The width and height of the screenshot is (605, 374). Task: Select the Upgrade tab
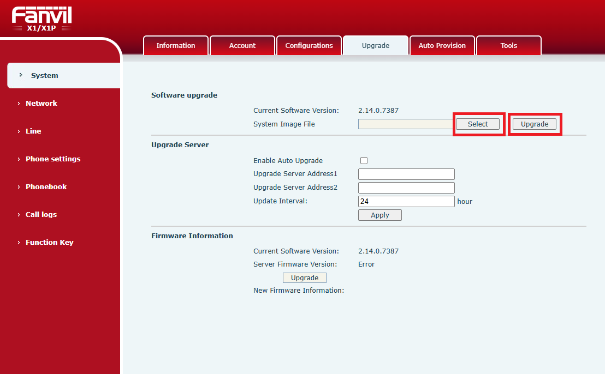(x=375, y=46)
